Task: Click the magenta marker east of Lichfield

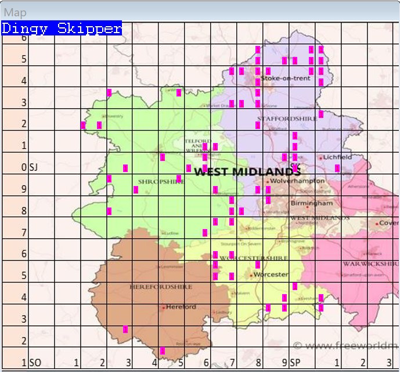Action: (337, 168)
